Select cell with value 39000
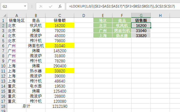Viewport: 180px width, 112px height. click(60, 76)
